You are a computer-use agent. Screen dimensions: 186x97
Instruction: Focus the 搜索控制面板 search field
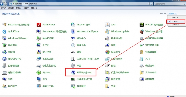click(169, 4)
